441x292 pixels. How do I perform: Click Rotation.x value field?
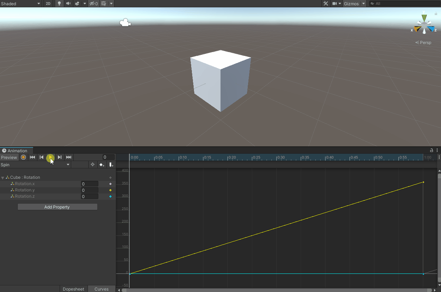point(90,184)
